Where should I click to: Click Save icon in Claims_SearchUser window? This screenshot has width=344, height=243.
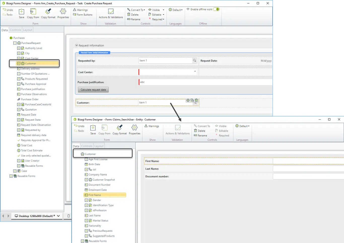tap(93, 128)
